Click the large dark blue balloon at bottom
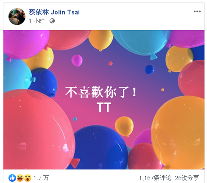Screen dimensions: 207x183 click(100, 148)
